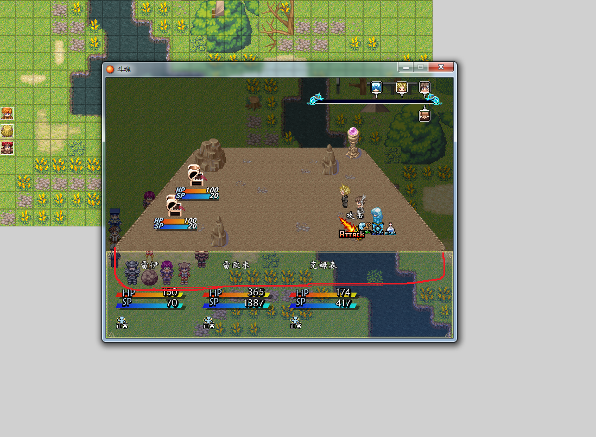
Task: Click the armored knight sprite in status panel
Action: click(x=132, y=273)
